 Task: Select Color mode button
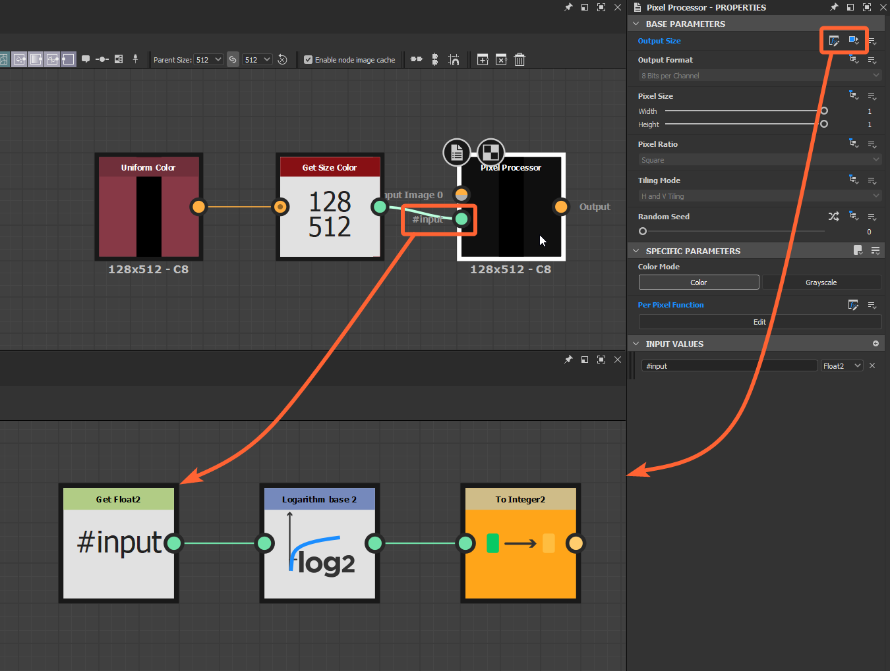[x=699, y=282]
